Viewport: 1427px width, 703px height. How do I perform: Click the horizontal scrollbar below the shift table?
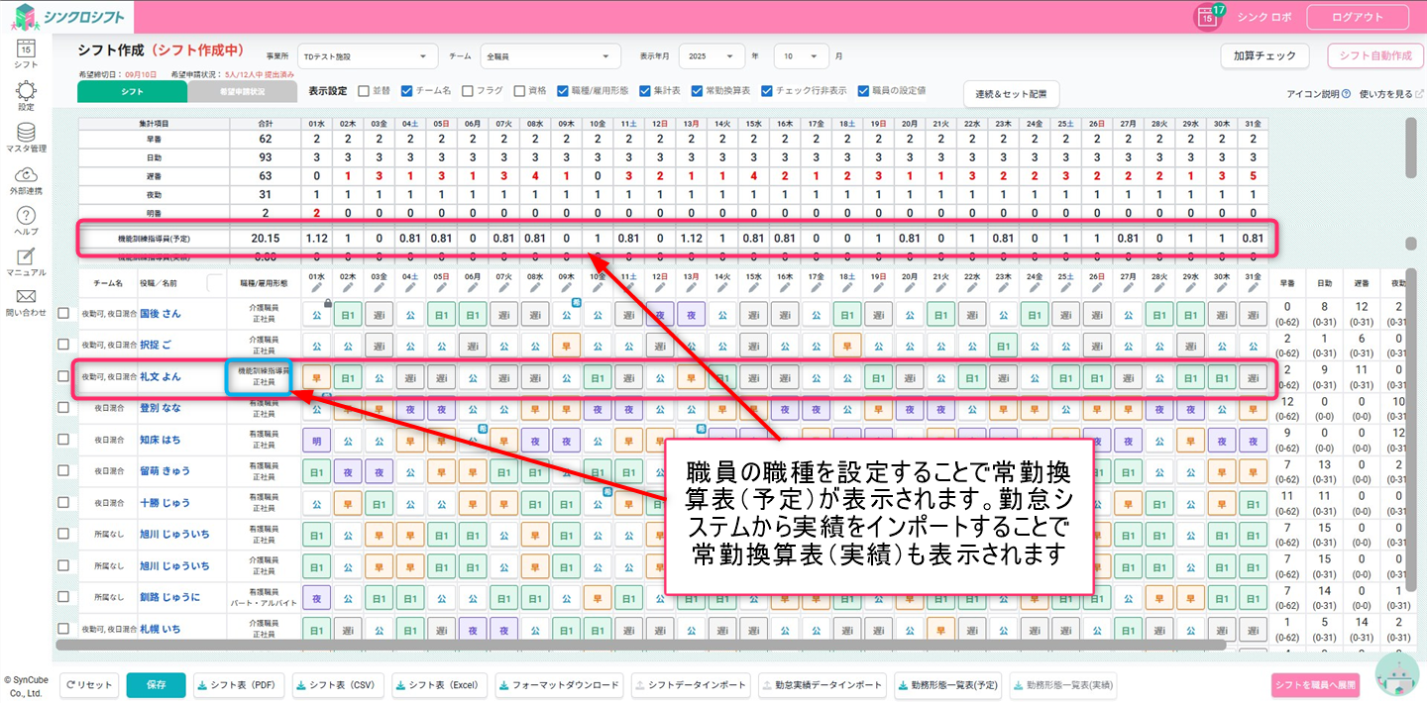595,645
